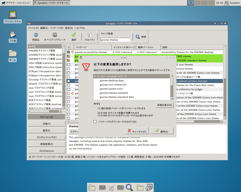Viewport: 241px width, 192px height.
Task: Click the Apply (適用) toolbar checkmark icon
Action: (74, 35)
